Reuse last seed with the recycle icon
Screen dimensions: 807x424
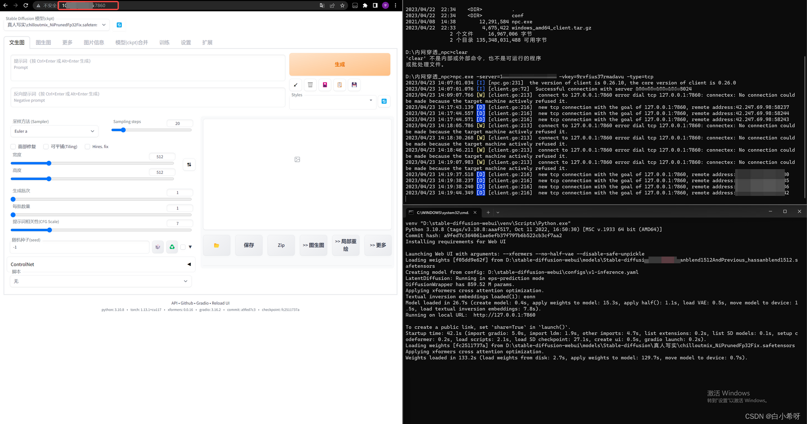point(172,247)
